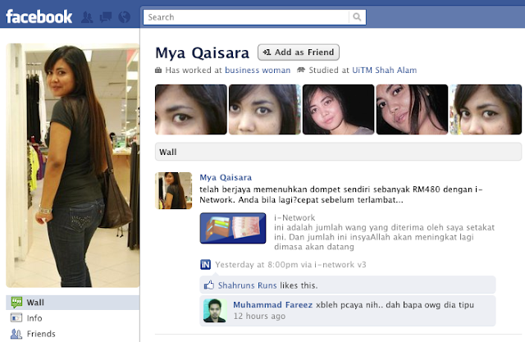Click the '12 hours ago' comment timestamp
Viewport: 525px width, 342px height.
pyautogui.click(x=259, y=316)
